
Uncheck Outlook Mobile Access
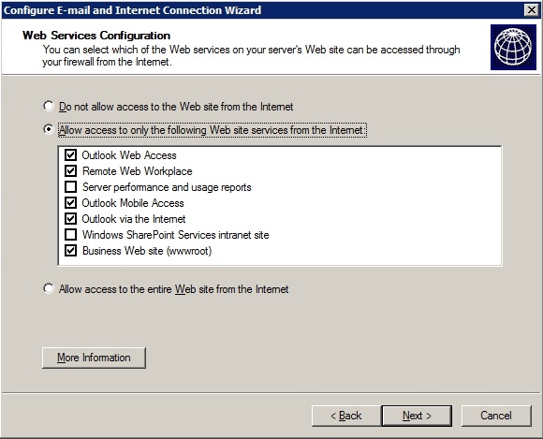click(70, 202)
